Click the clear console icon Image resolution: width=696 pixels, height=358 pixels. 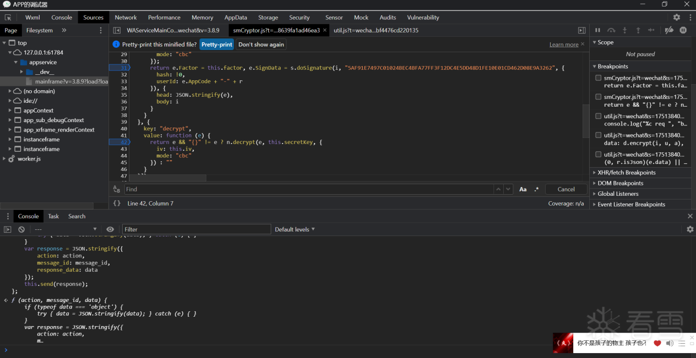tap(21, 229)
